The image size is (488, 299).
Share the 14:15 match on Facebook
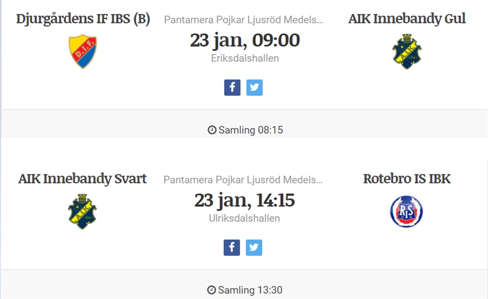point(231,248)
